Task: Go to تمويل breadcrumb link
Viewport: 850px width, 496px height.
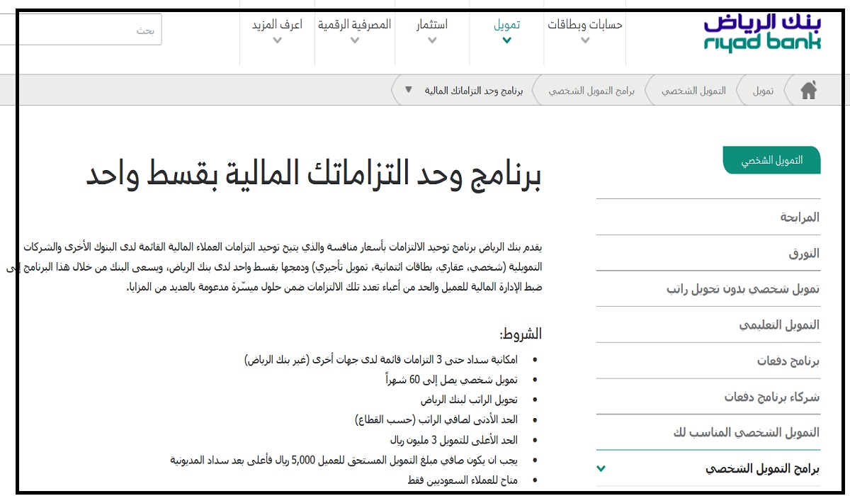Action: [764, 91]
